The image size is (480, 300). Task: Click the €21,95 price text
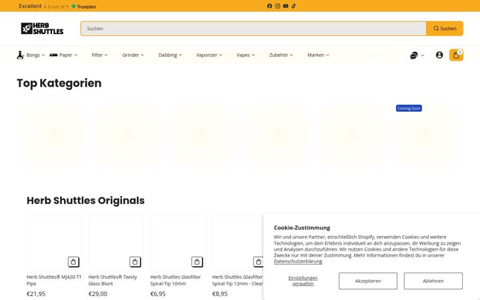pos(36,294)
